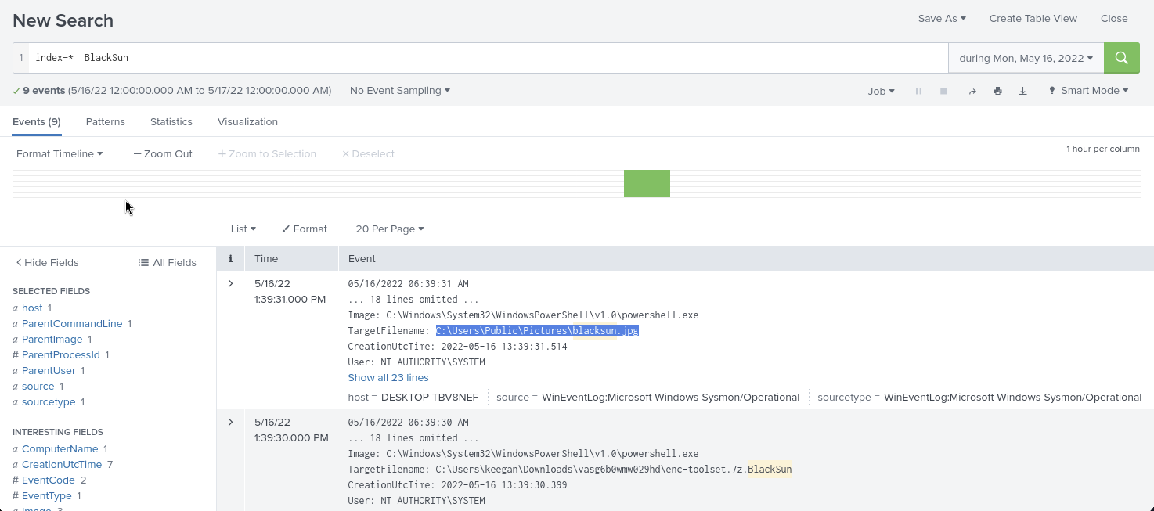Click Time column header
Image resolution: width=1154 pixels, height=511 pixels.
tap(266, 258)
